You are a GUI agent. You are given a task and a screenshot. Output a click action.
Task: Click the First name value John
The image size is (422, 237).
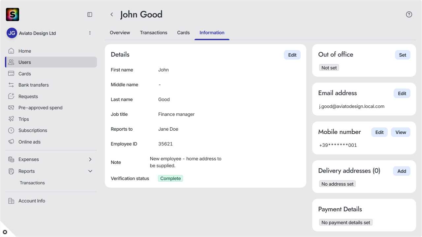tap(164, 70)
